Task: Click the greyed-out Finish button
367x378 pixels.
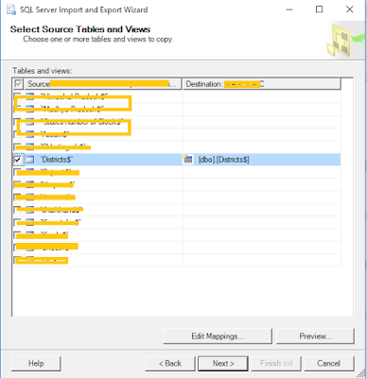Action: pos(276,364)
